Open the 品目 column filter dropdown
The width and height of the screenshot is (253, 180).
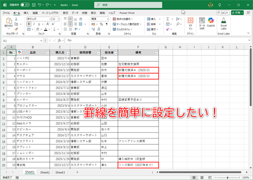(x=48, y=53)
